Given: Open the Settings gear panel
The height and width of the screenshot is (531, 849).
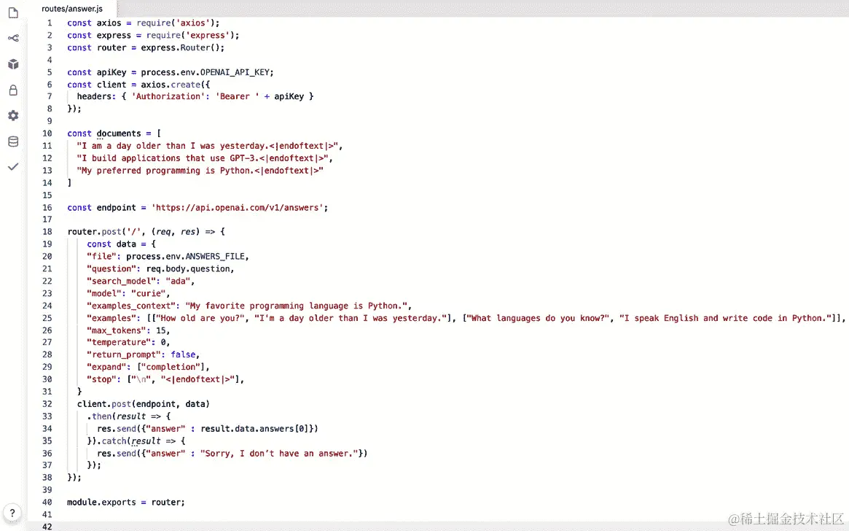Looking at the screenshot, I should tap(12, 115).
